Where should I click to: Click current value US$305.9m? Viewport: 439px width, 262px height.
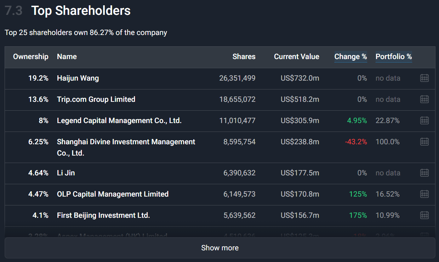[300, 121]
